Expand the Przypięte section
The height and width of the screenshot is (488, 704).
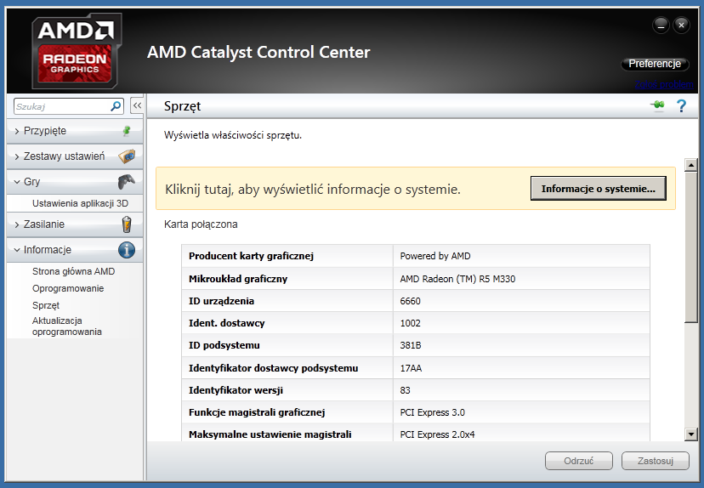pos(44,131)
